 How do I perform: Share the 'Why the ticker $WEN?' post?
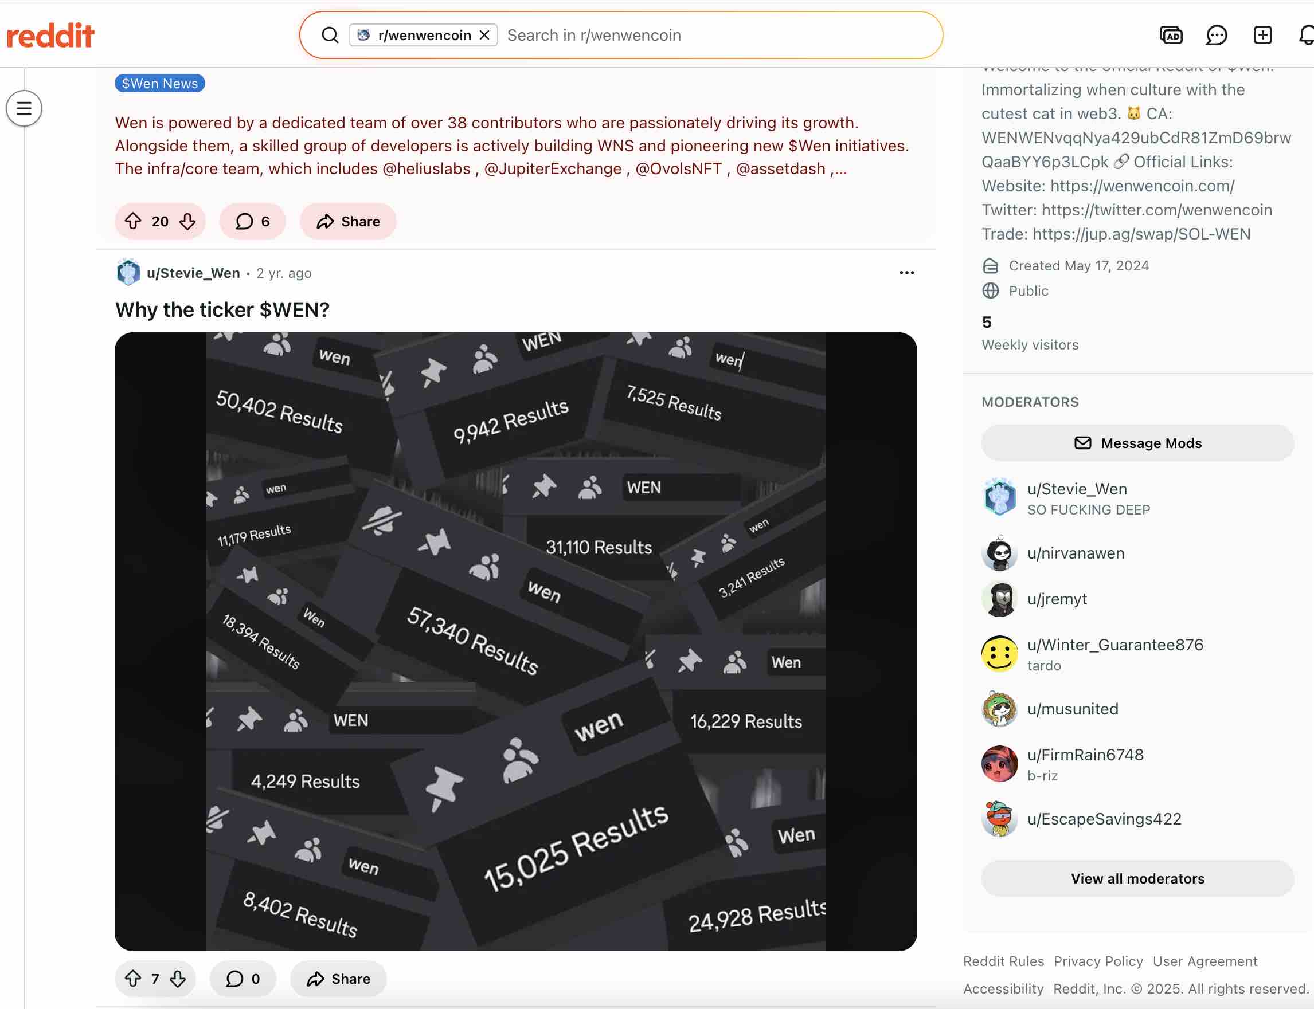[339, 979]
